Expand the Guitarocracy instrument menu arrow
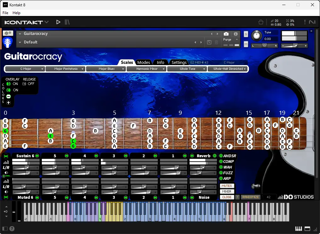The image size is (320, 234). pyautogui.click(x=20, y=34)
